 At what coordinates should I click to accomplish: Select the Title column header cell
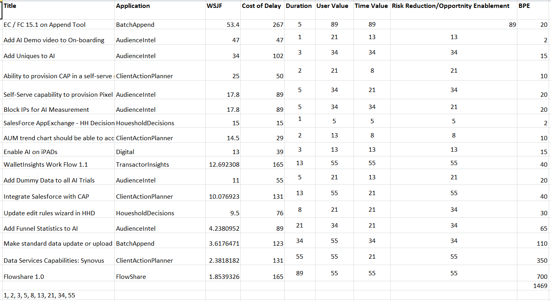coord(59,11)
